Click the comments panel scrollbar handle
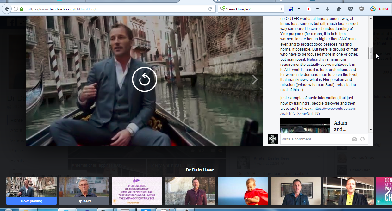This screenshot has height=211, width=392. 370,53
